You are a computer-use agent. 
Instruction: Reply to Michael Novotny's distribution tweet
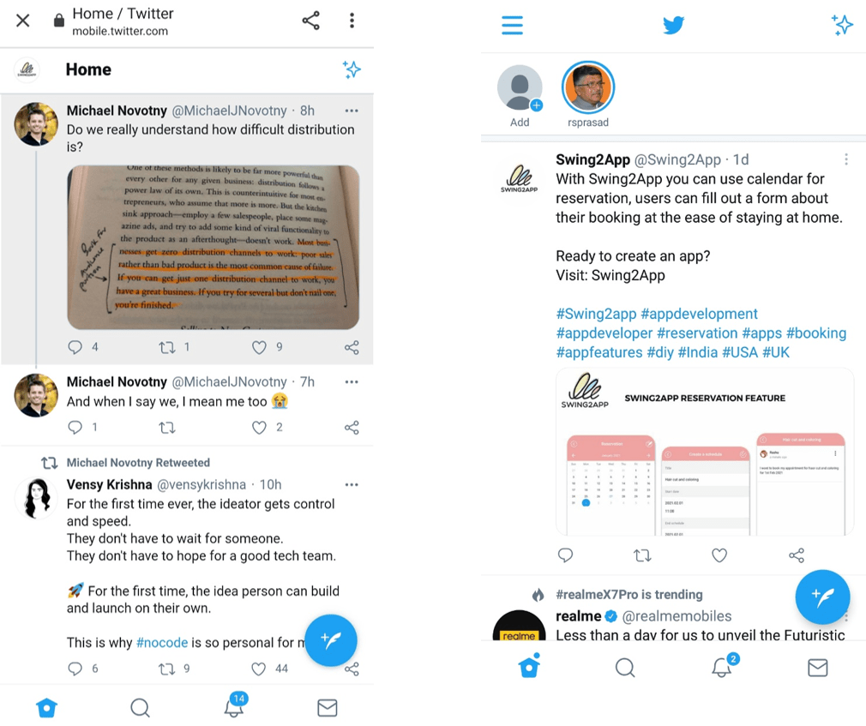75,346
